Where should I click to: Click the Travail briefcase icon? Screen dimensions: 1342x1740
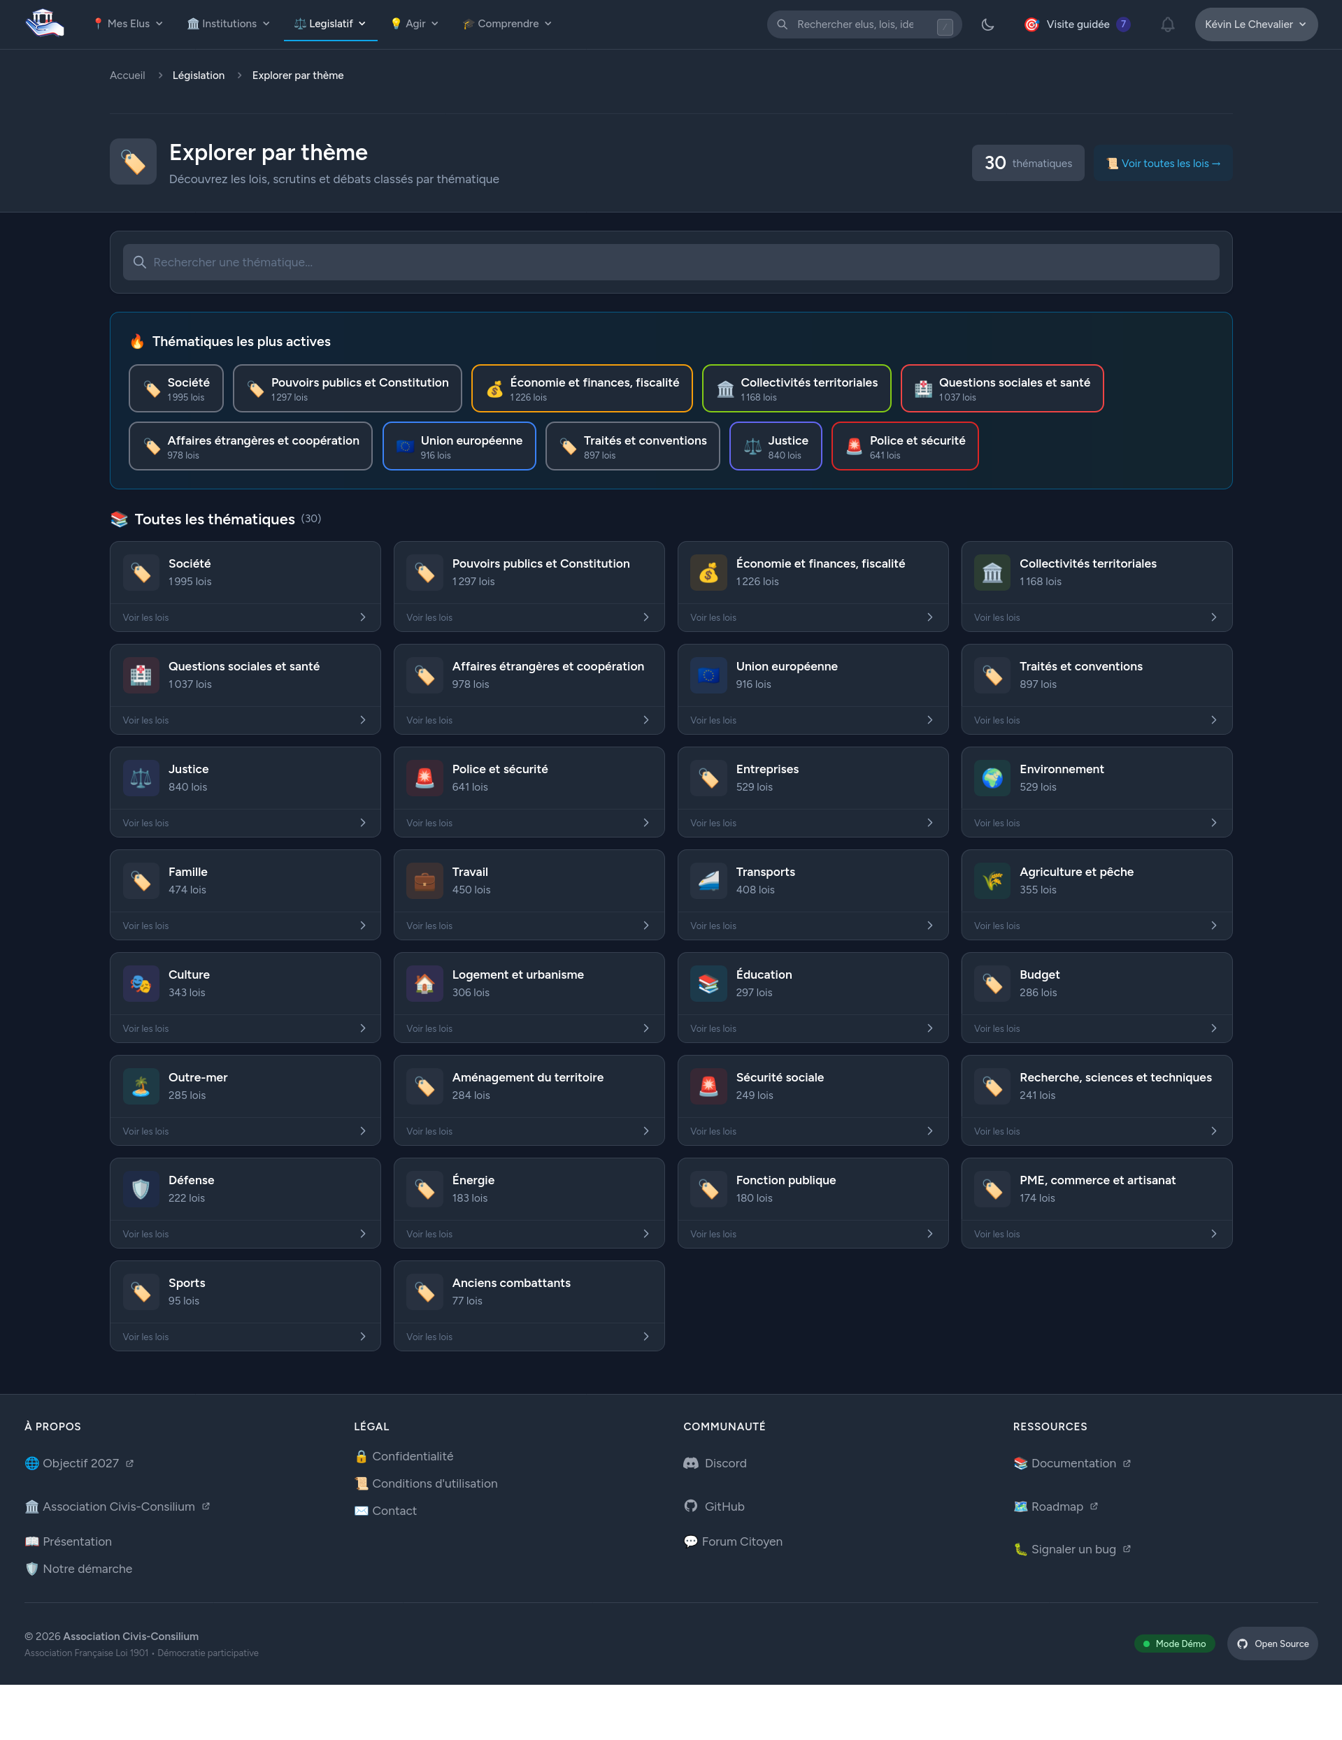point(424,881)
